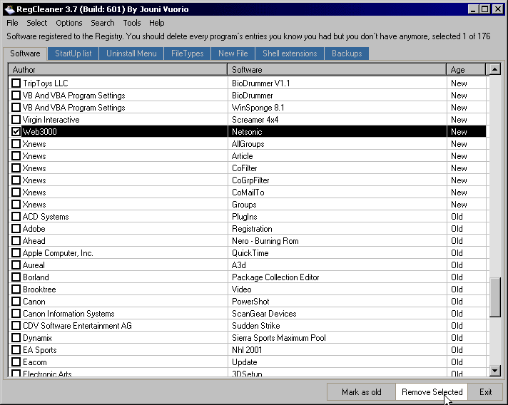Check the Eacom checkbox
This screenshot has width=508, height=405.
(x=16, y=362)
